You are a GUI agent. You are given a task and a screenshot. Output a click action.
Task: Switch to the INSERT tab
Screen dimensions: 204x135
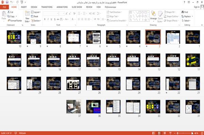tap(24, 7)
